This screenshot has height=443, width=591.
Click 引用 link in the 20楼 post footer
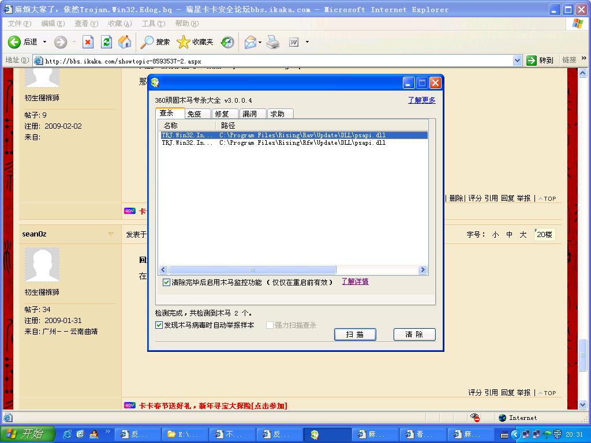[x=491, y=392]
